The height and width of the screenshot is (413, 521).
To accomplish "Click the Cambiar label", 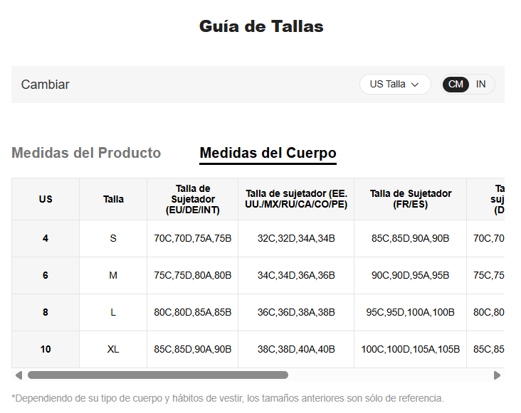I will (x=46, y=85).
